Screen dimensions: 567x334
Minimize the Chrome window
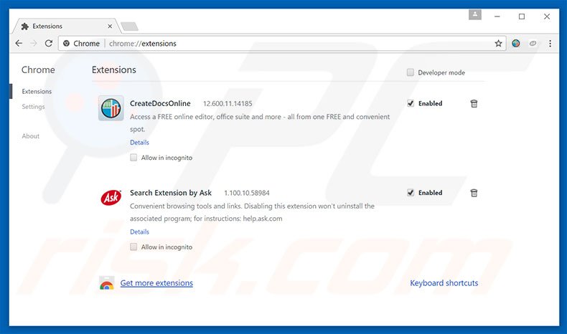pos(497,16)
